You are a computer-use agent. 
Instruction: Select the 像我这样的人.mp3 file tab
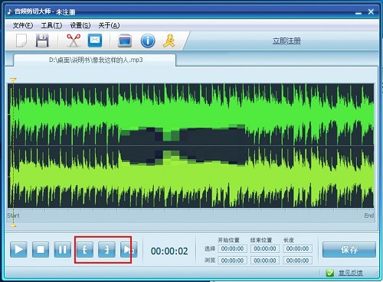tap(95, 60)
